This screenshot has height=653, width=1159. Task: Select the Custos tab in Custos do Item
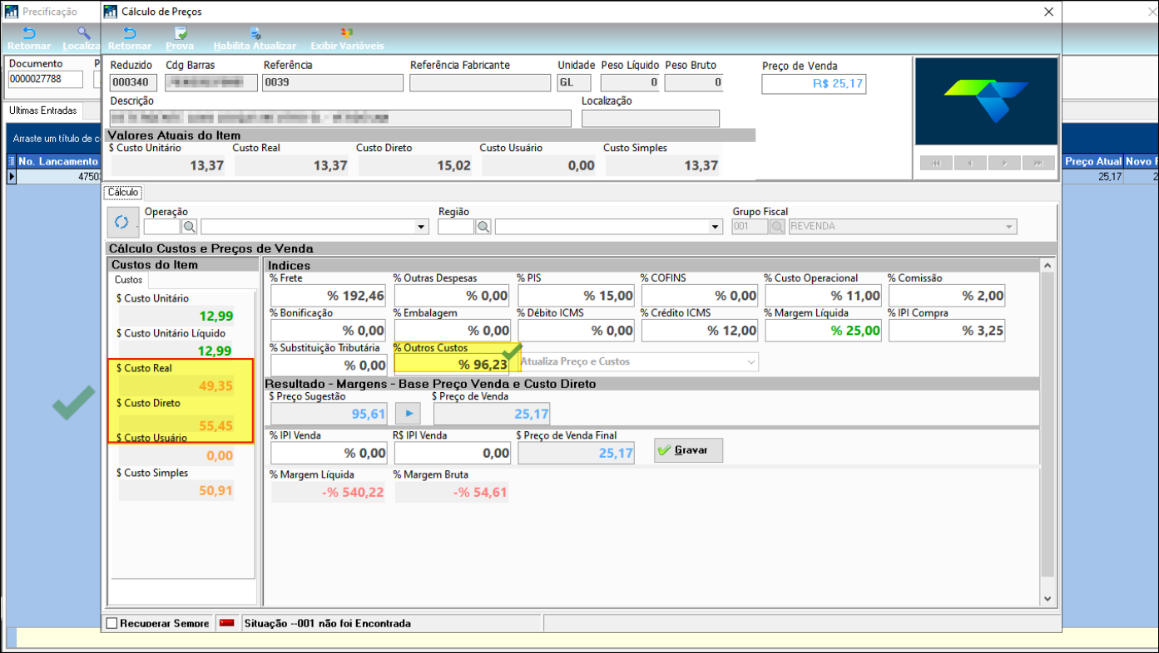pyautogui.click(x=129, y=280)
